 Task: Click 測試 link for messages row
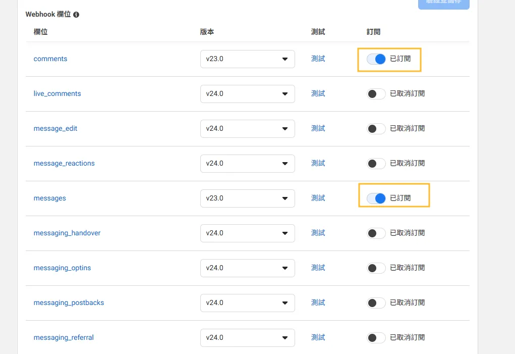[x=318, y=198]
